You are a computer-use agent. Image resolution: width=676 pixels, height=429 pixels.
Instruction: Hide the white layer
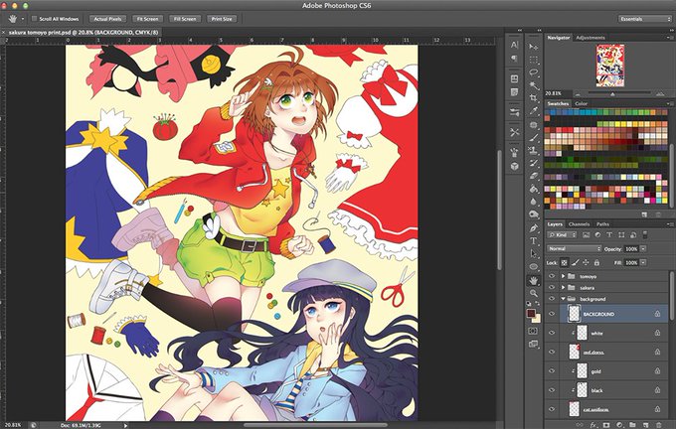(552, 333)
